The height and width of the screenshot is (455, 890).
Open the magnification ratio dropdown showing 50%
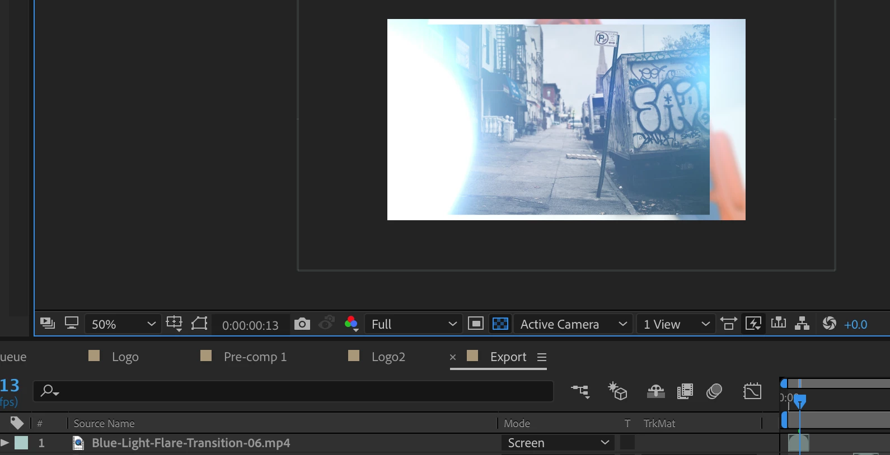click(x=123, y=324)
